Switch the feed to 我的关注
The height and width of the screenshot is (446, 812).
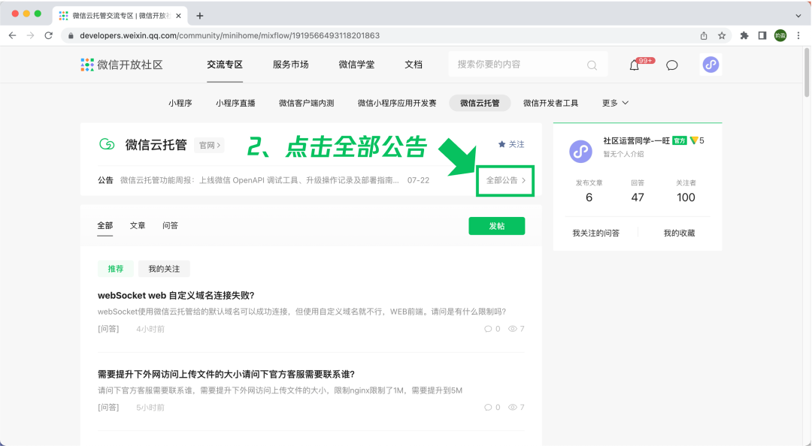tap(164, 269)
